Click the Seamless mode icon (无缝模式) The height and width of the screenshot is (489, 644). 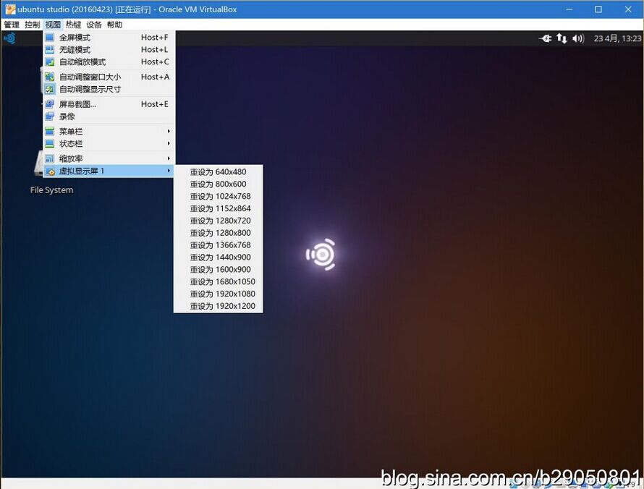50,50
